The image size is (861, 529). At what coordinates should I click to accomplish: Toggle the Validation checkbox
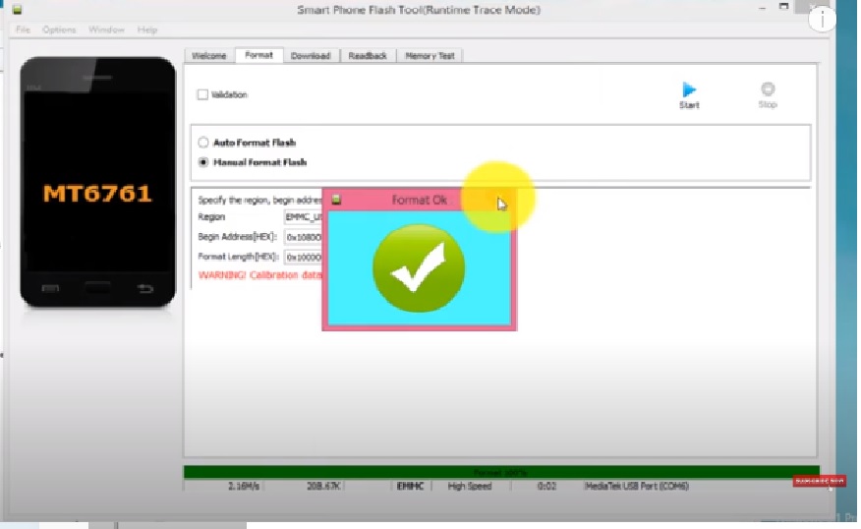tap(202, 94)
